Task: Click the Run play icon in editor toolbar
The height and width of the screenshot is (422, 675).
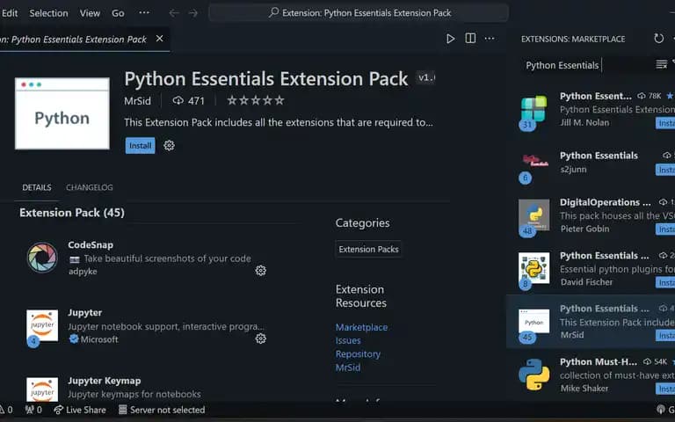Action: click(x=450, y=39)
